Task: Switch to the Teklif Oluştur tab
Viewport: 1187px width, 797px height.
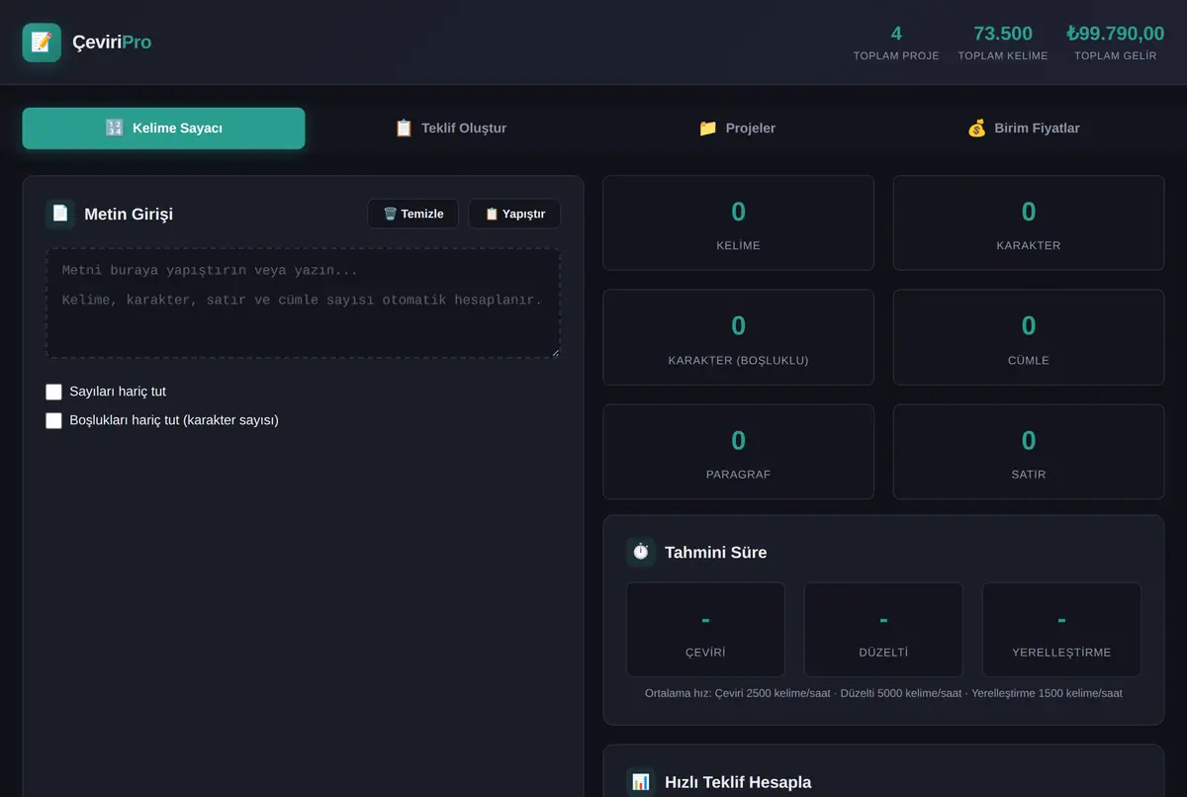Action: pos(450,129)
